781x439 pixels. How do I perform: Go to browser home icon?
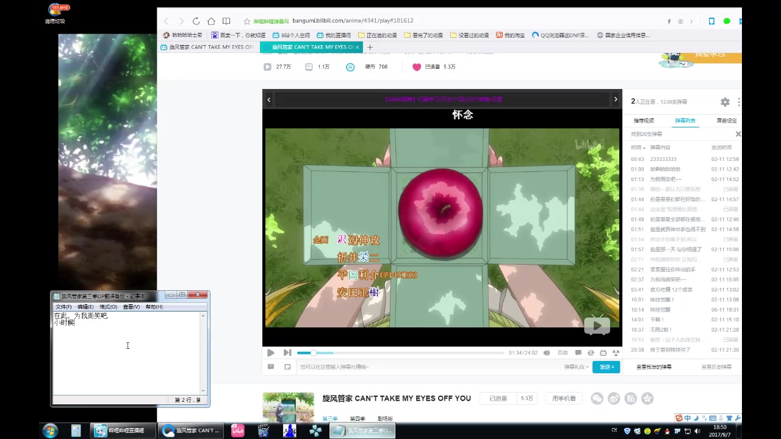211,21
